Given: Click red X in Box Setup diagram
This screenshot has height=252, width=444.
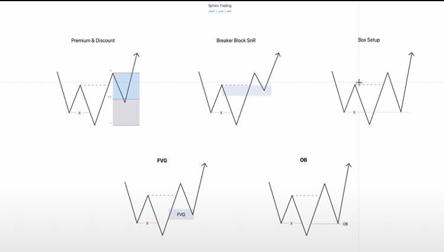Looking at the screenshot, I should 354,112.
